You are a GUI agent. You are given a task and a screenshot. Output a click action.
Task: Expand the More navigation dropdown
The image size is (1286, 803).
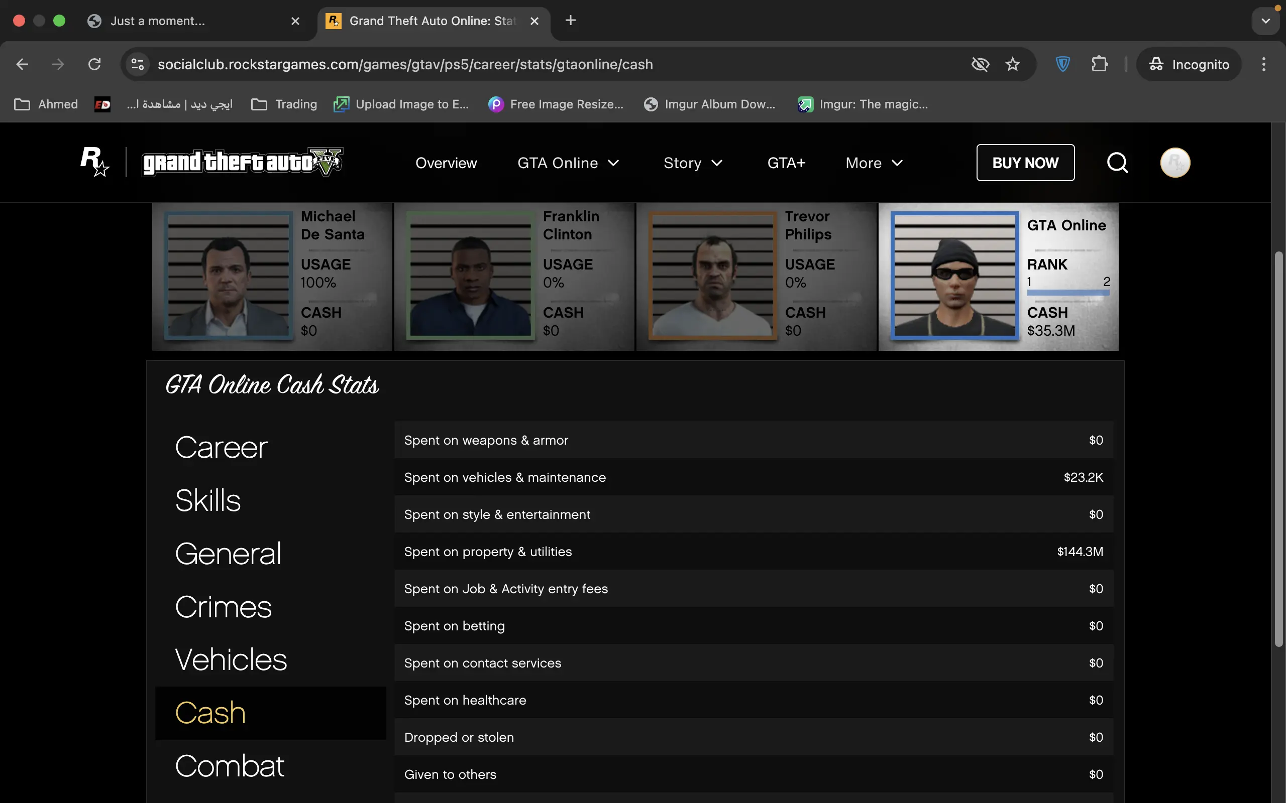[874, 163]
